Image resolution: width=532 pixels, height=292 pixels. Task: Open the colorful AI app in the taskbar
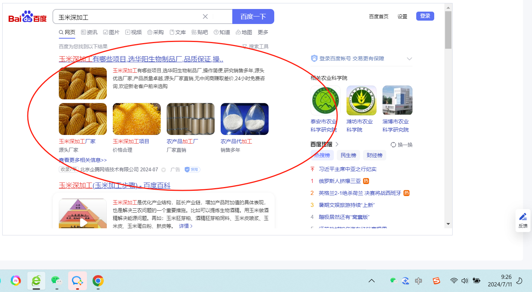pos(15,280)
